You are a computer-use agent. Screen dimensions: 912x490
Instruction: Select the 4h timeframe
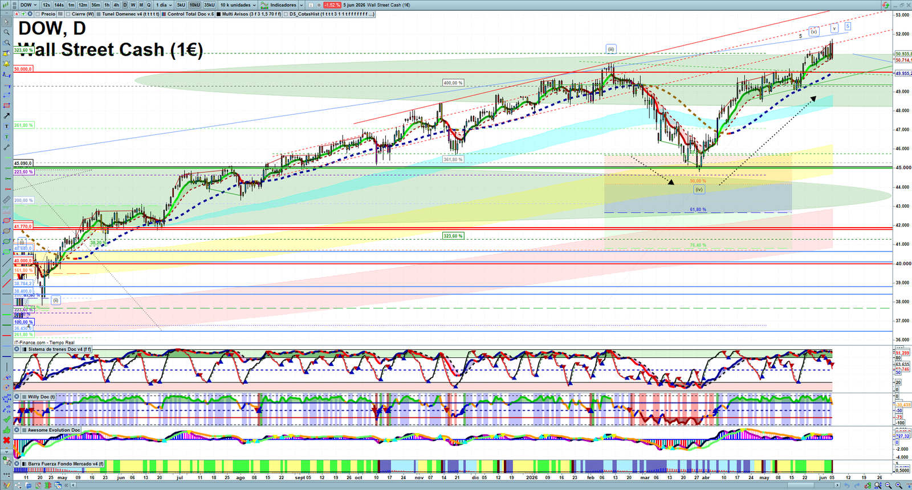[x=116, y=5]
